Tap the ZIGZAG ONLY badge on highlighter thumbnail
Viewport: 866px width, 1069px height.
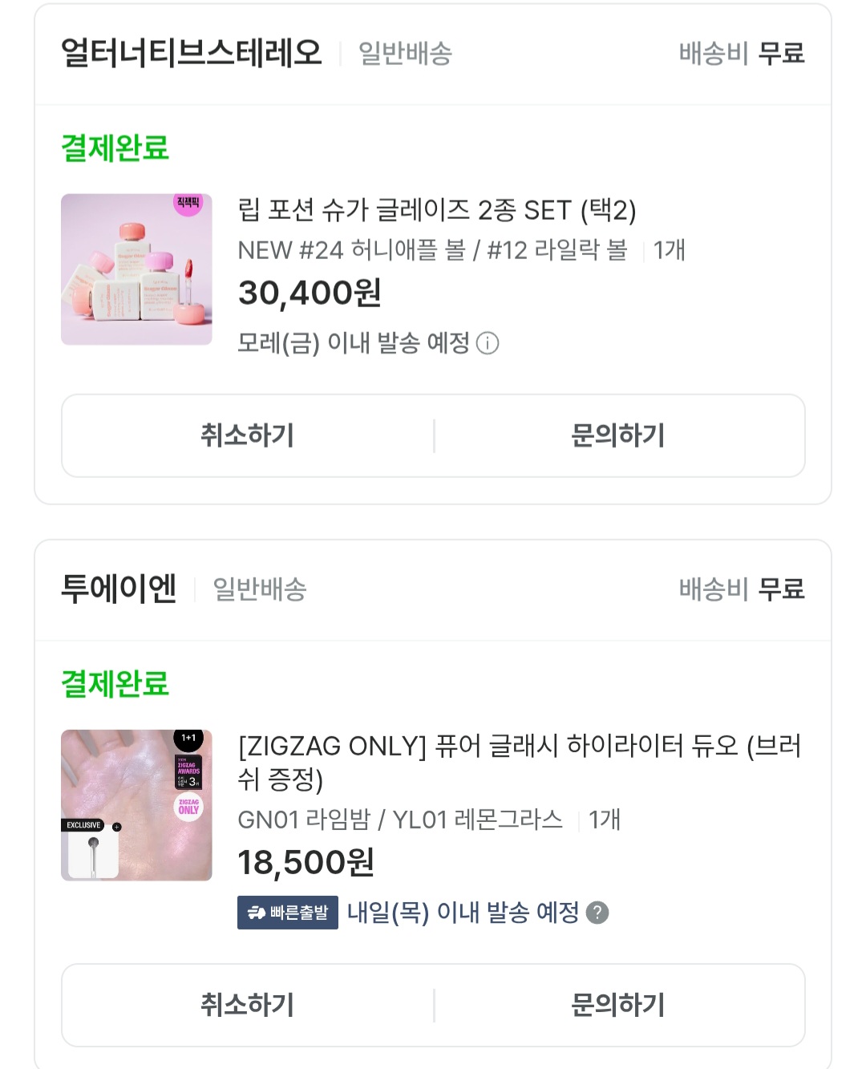189,807
